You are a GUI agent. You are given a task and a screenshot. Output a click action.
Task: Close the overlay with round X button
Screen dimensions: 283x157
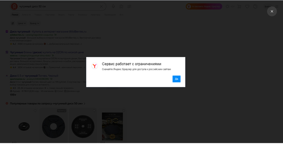pyautogui.click(x=272, y=11)
